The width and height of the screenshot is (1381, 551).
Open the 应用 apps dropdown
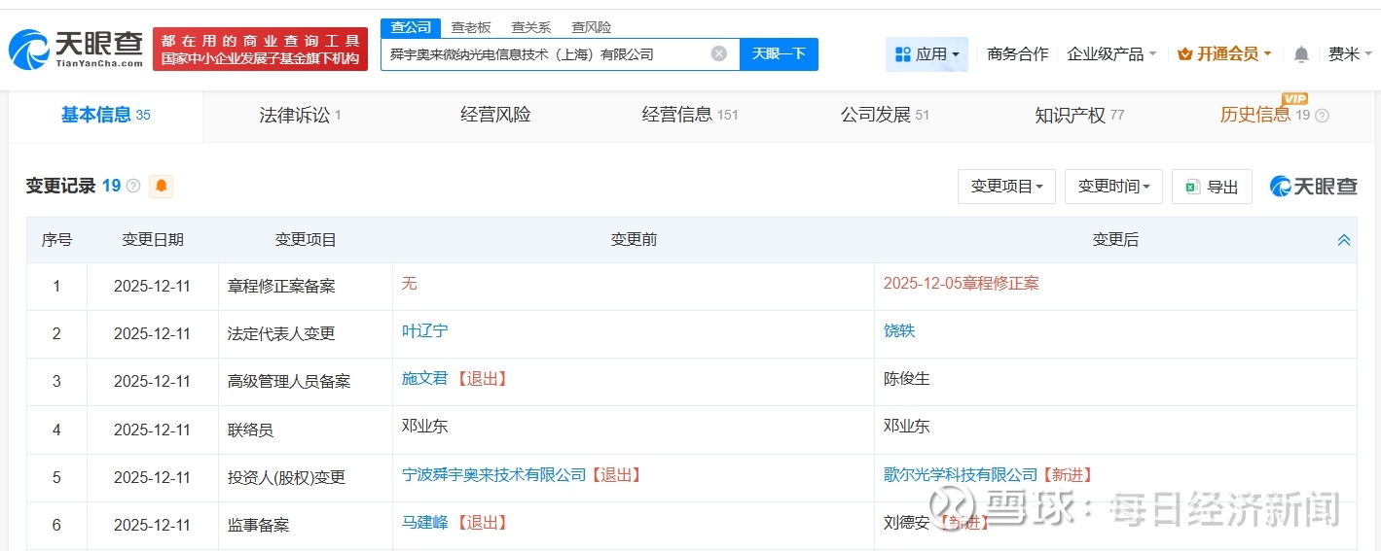click(927, 54)
